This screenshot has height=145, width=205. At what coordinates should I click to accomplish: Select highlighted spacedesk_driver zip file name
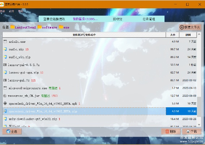pyautogui.click(x=43, y=111)
